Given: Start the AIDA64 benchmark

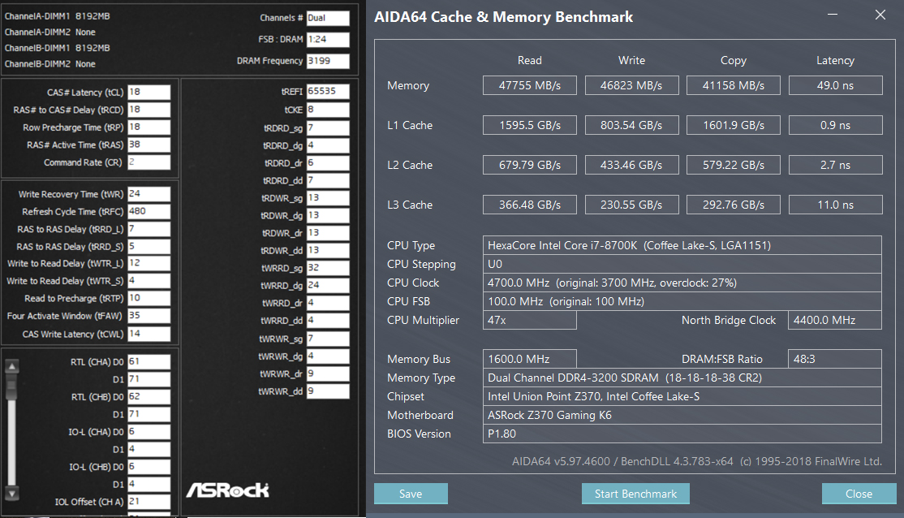Looking at the screenshot, I should point(635,494).
